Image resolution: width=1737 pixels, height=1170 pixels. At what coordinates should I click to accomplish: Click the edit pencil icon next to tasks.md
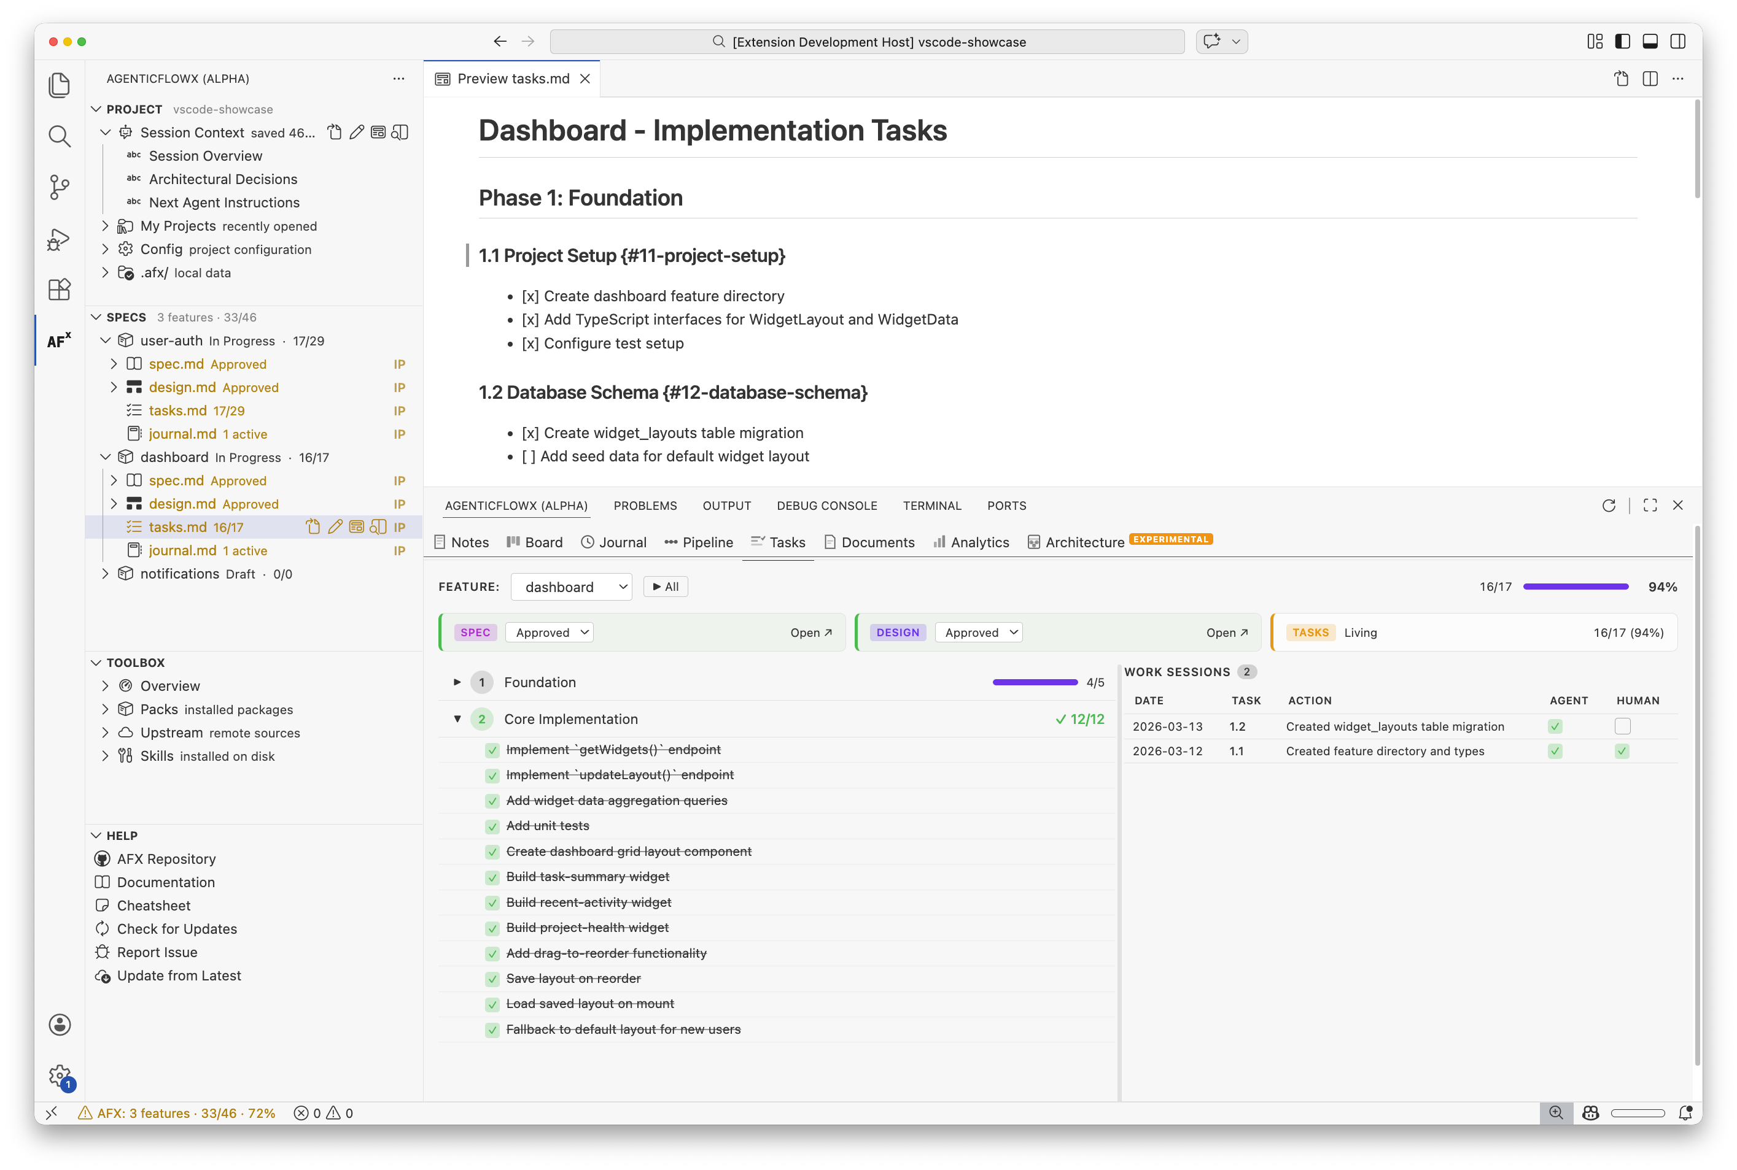(x=335, y=527)
